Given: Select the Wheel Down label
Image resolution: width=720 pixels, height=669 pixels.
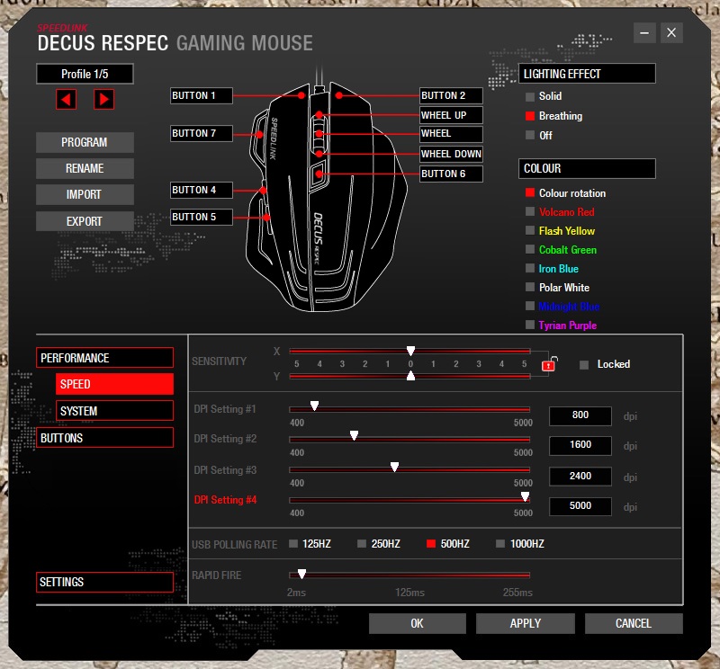Looking at the screenshot, I should [451, 154].
